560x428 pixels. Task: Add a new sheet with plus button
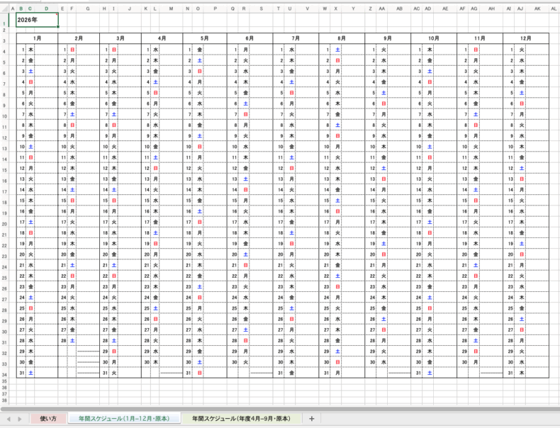click(x=311, y=419)
